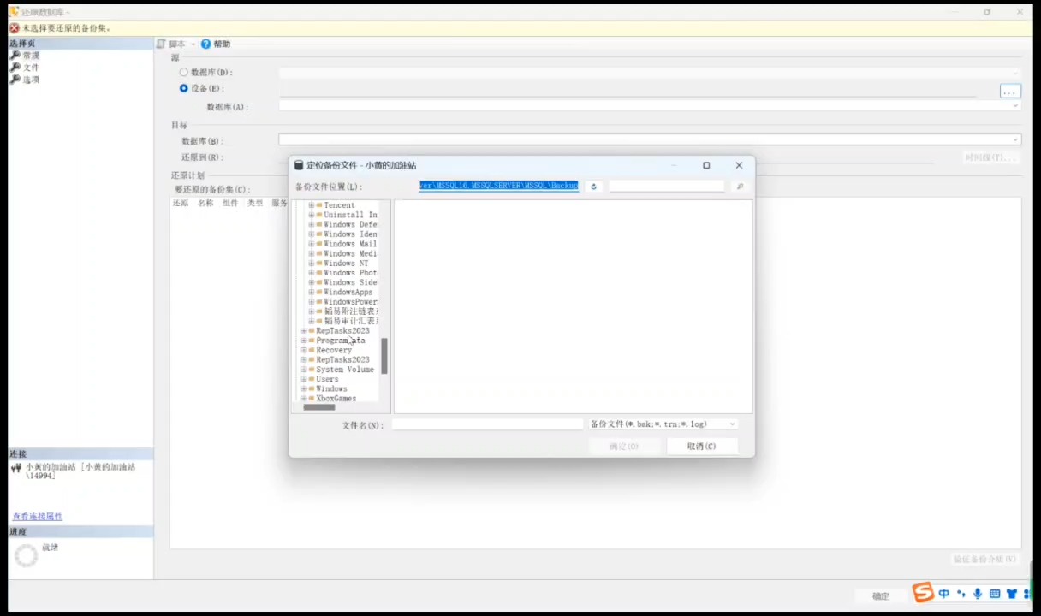The width and height of the screenshot is (1041, 616).
Task: Go to the 文件 page
Action: (x=31, y=68)
